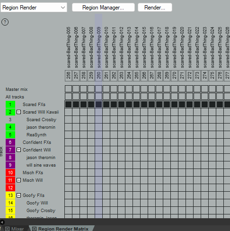Click green color swatch for track 1
The height and width of the screenshot is (231, 230).
(x=10, y=105)
